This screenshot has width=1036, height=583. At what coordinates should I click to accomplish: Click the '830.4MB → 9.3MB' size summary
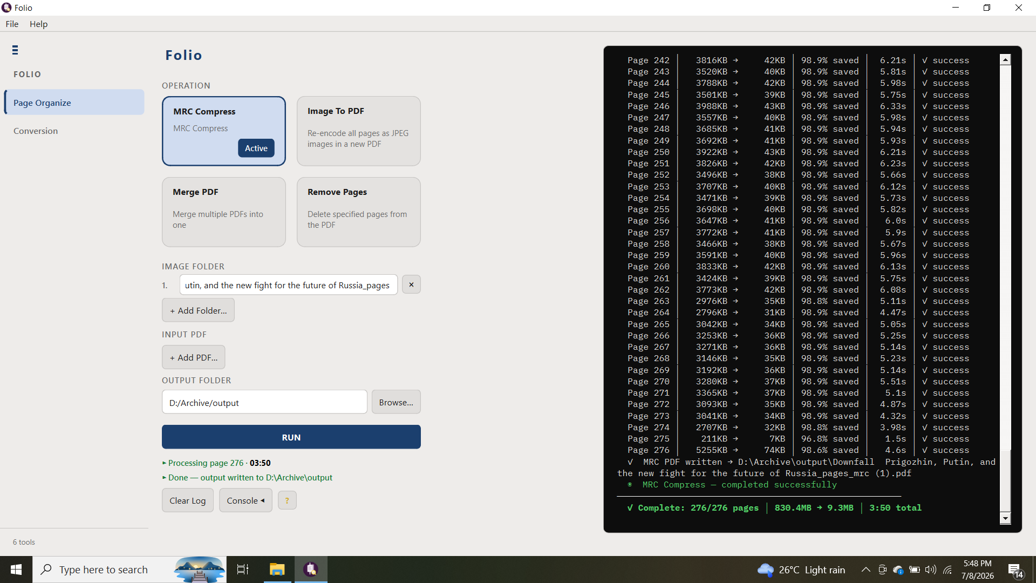tap(814, 508)
